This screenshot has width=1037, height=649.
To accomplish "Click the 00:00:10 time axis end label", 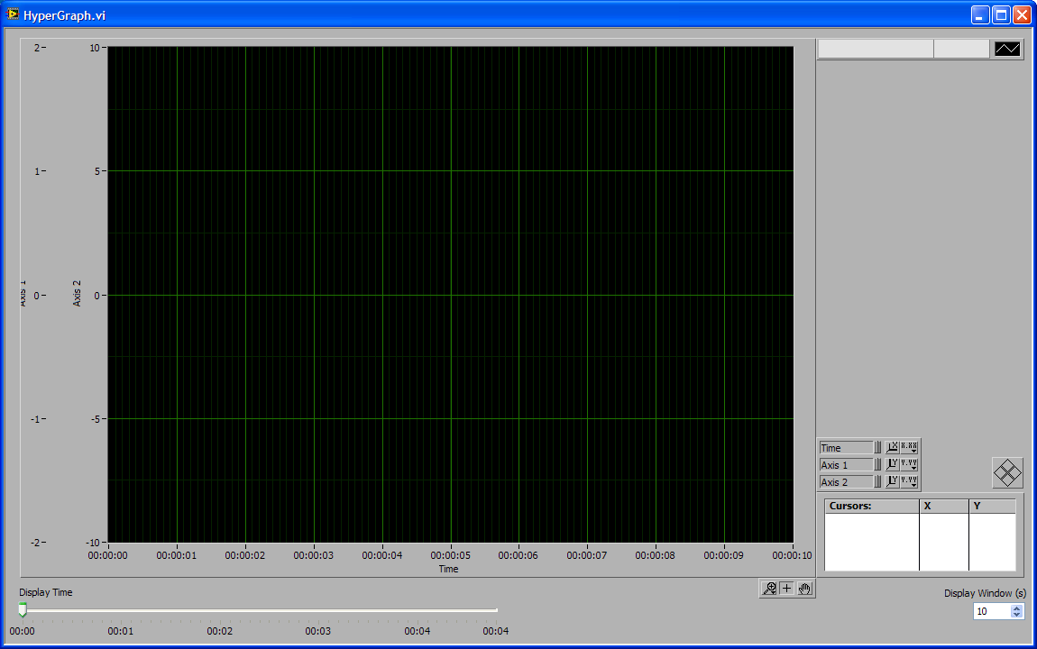I will click(x=793, y=555).
